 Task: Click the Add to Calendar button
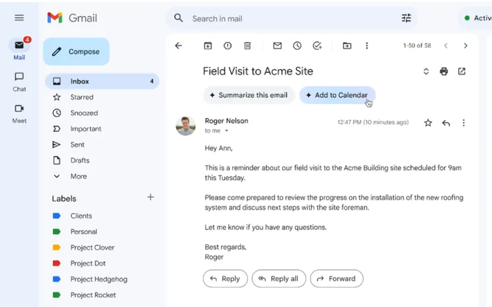(337, 95)
